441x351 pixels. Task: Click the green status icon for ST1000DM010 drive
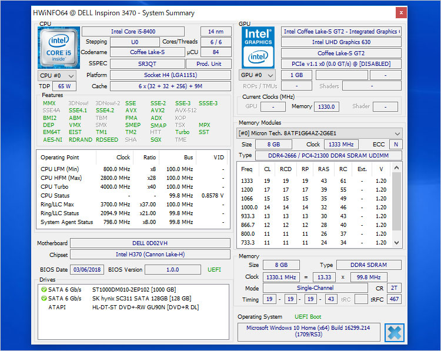[x=44, y=289]
